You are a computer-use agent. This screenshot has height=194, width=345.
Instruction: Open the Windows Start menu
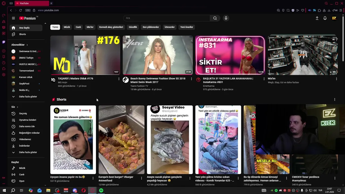(4, 190)
